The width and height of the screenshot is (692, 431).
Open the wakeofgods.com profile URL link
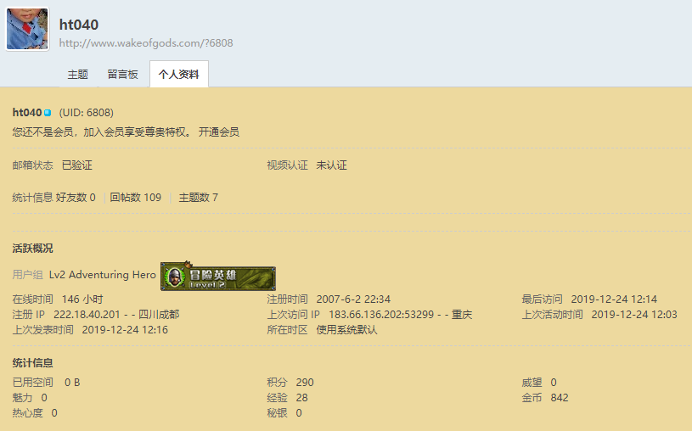point(145,43)
